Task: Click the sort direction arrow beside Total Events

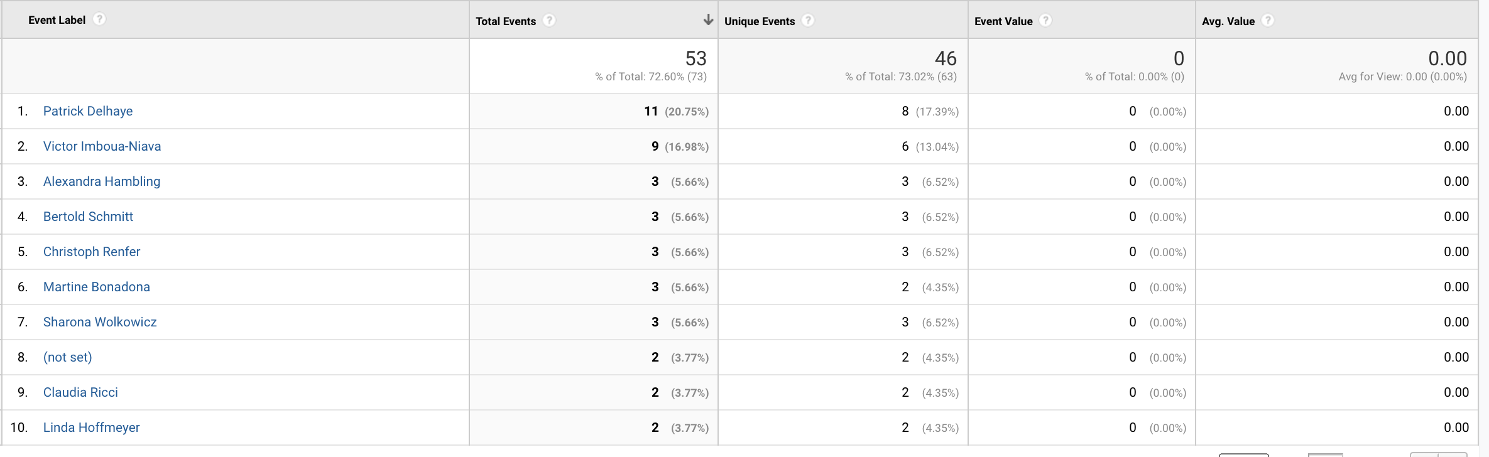Action: pos(709,19)
